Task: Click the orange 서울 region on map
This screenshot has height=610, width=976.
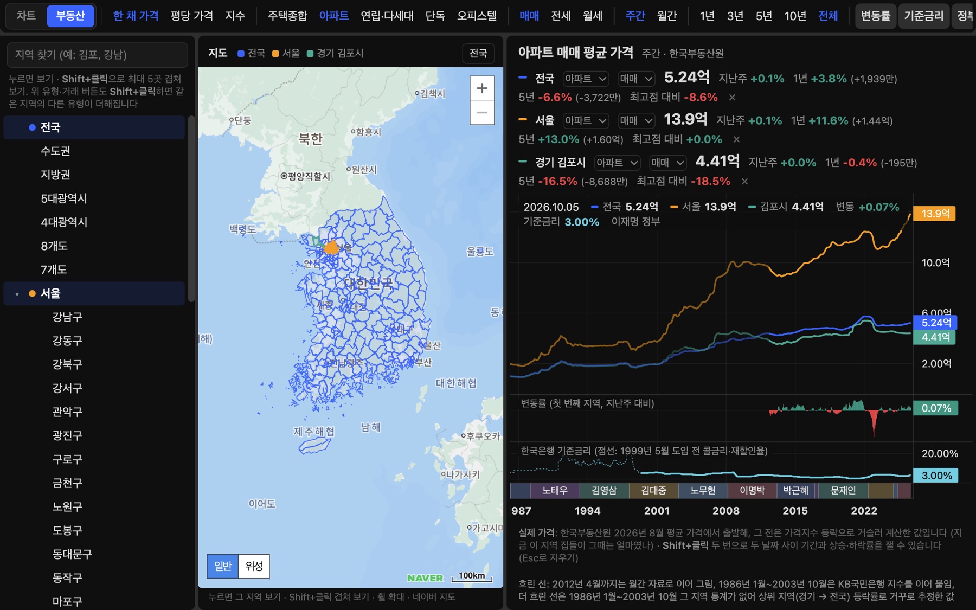Action: click(331, 248)
